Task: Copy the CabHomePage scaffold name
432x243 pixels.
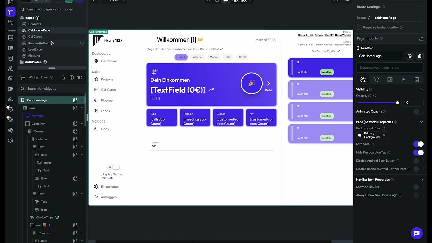Action: (410, 56)
